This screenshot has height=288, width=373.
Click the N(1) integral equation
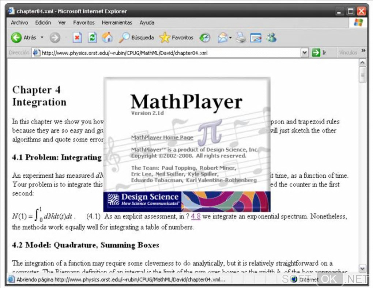[44, 215]
